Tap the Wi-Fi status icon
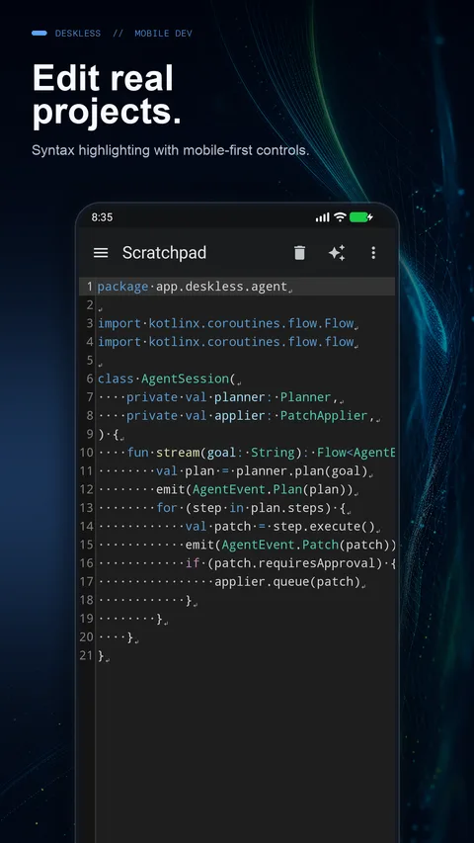 (x=340, y=217)
